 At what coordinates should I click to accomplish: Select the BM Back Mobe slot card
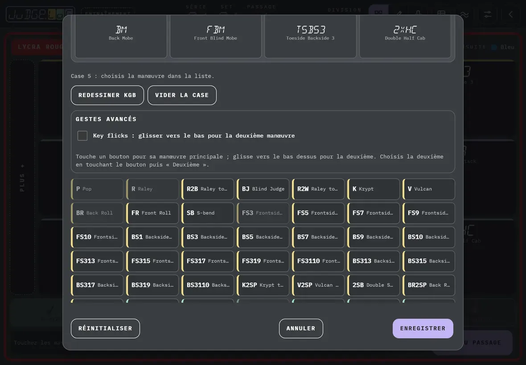tap(121, 36)
